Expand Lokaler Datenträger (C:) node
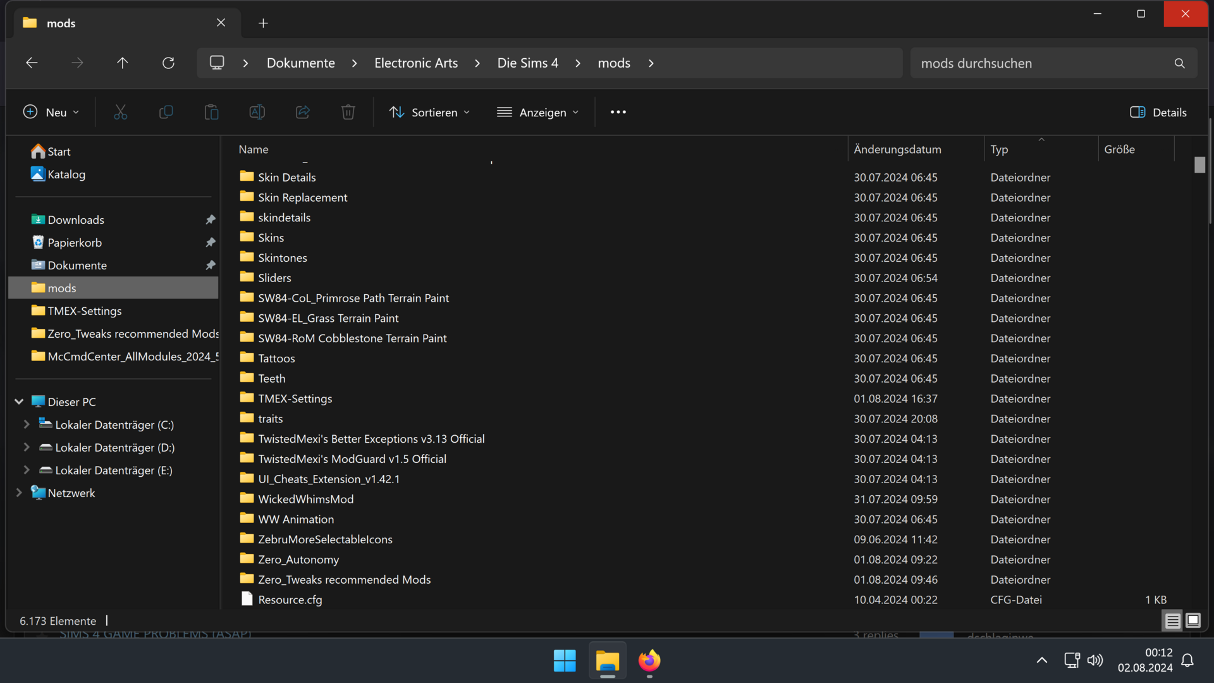Image resolution: width=1214 pixels, height=683 pixels. (27, 424)
